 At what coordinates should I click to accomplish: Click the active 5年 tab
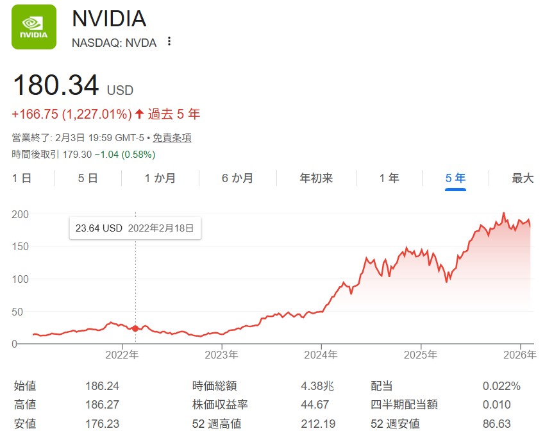[455, 178]
